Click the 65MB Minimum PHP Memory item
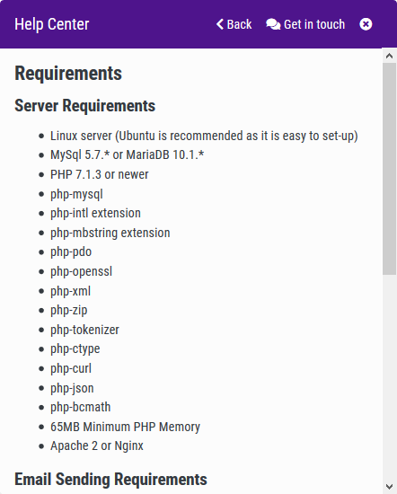Screen dimensions: 397x494 point(125,427)
